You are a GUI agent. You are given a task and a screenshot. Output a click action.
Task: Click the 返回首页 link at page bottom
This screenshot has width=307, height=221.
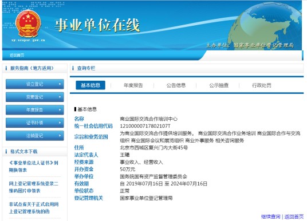pos(294,216)
